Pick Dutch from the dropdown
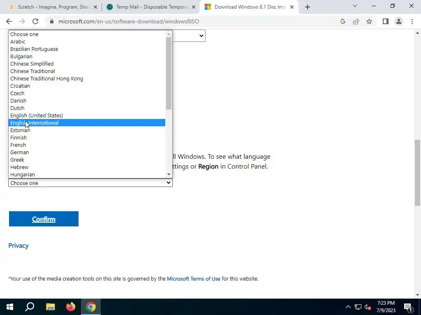 pos(87,108)
